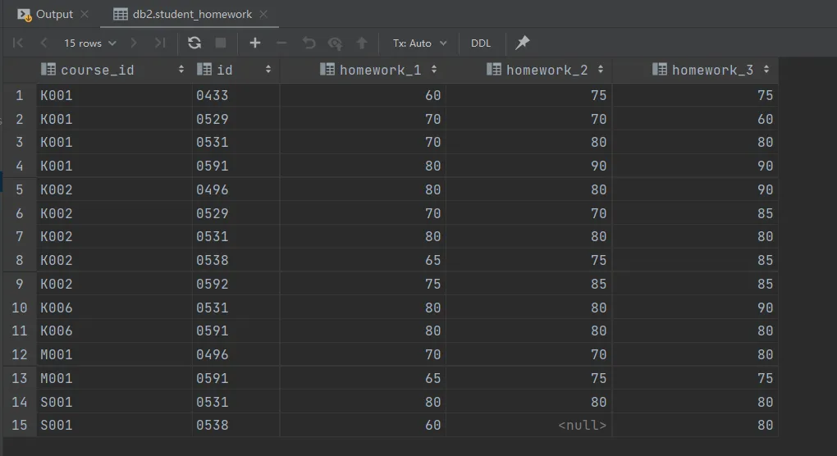837x456 pixels.
Task: Click the Output tab icon
Action: click(x=25, y=15)
